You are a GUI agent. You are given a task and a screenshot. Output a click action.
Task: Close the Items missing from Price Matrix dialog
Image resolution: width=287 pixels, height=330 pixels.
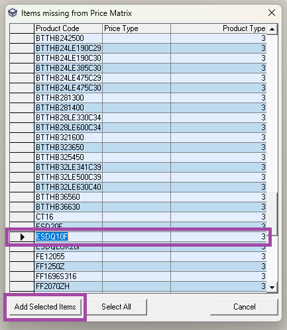tap(272, 13)
